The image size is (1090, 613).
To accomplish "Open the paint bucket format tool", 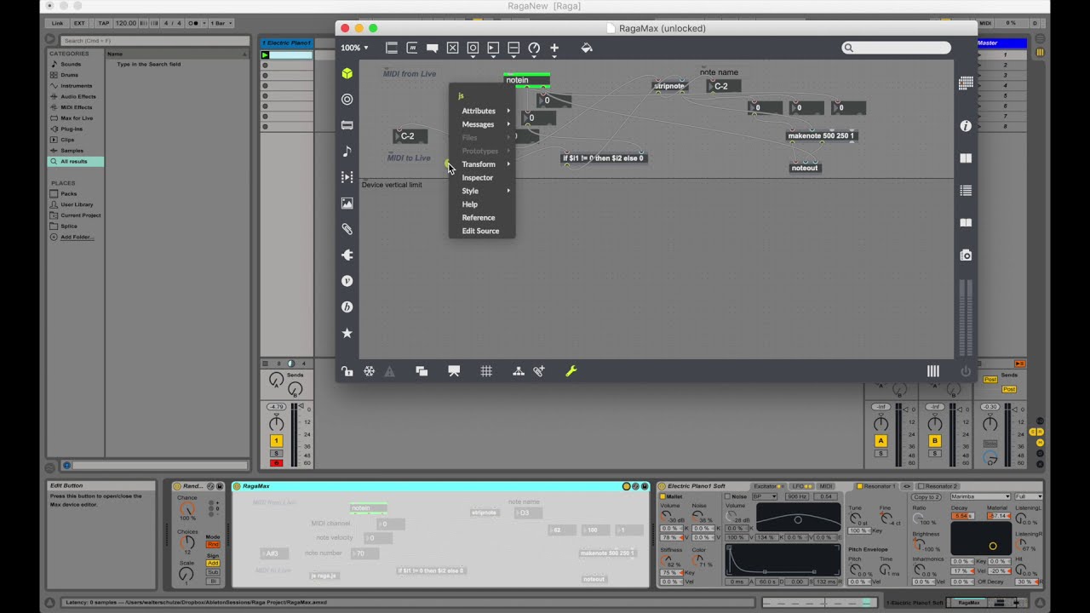I will [587, 49].
